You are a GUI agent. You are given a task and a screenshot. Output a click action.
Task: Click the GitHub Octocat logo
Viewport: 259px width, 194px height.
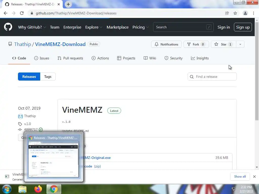click(x=8, y=27)
